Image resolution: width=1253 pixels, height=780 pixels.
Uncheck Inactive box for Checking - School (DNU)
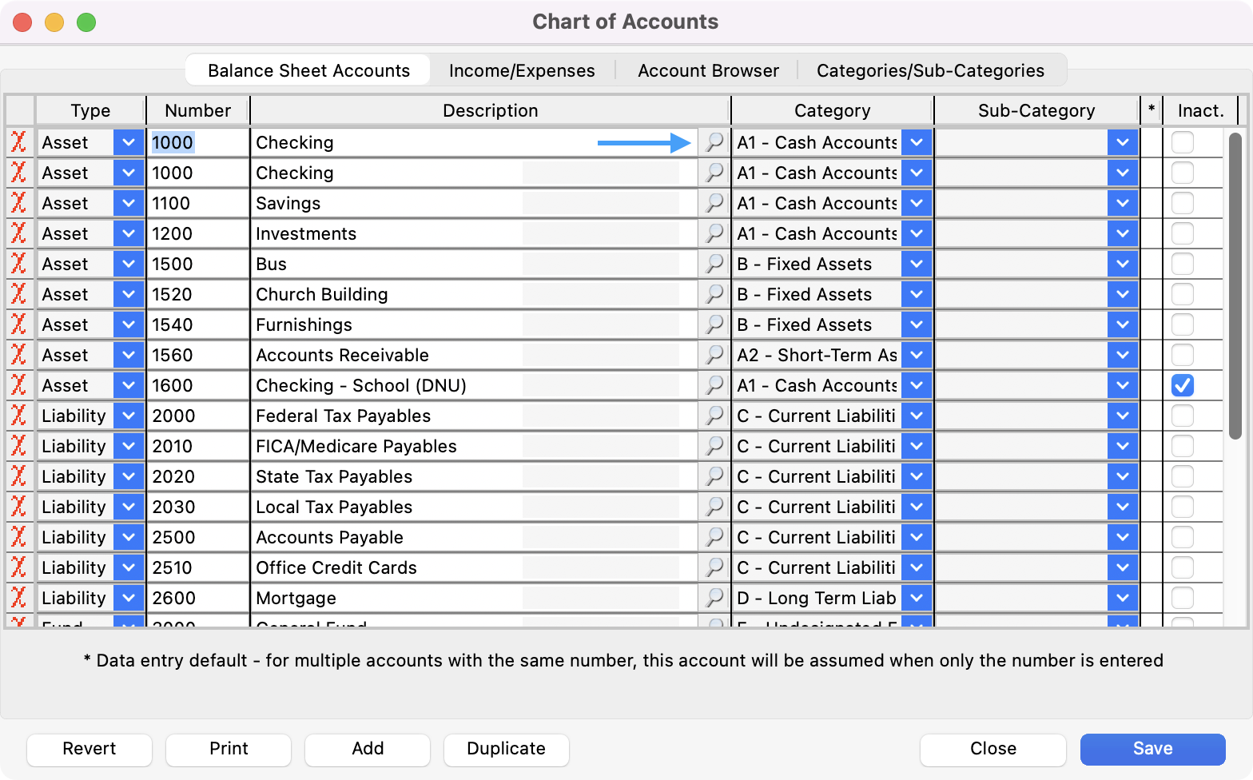tap(1182, 385)
